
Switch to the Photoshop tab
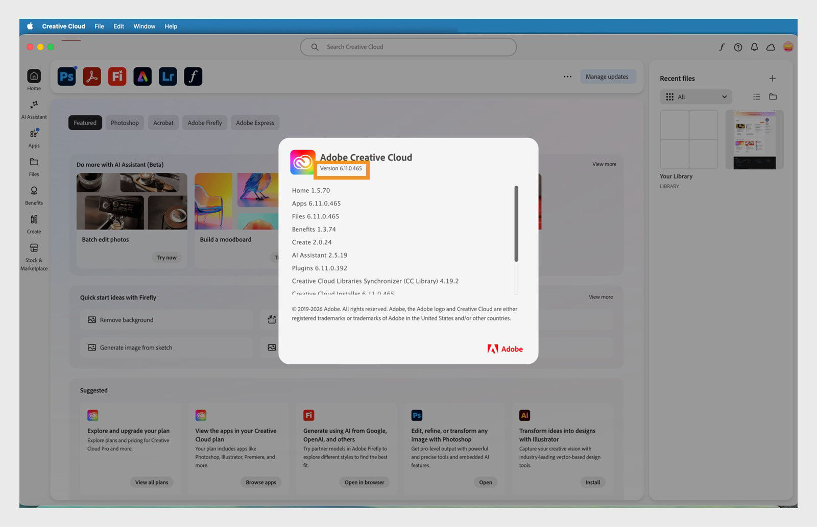pos(125,123)
